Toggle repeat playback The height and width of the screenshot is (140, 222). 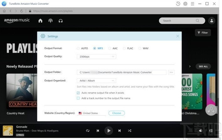[x=87, y=131]
